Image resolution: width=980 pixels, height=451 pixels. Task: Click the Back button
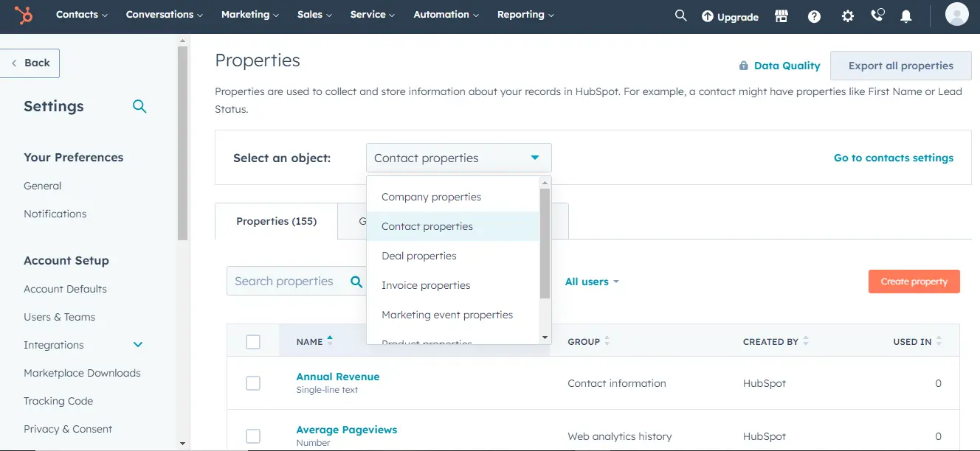click(30, 63)
